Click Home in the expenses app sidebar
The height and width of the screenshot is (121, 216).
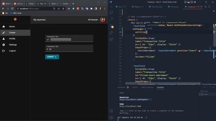15,27
